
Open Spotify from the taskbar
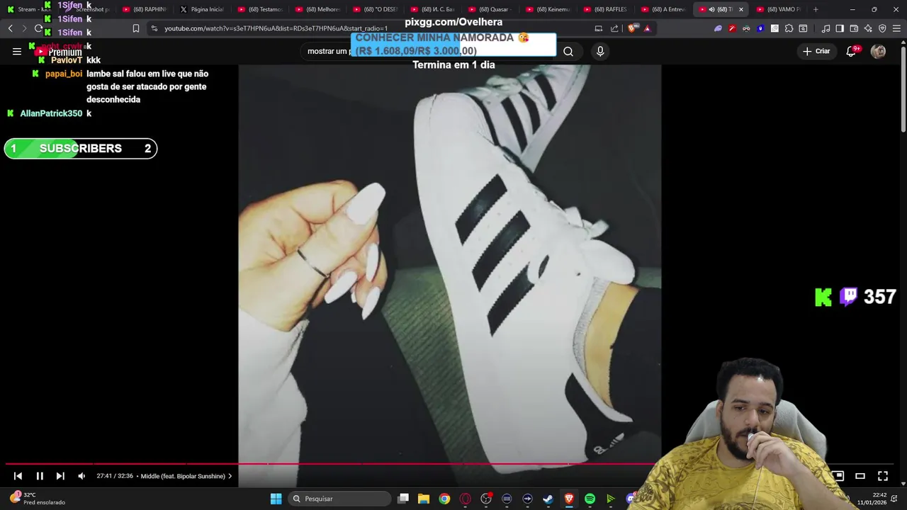click(x=590, y=499)
